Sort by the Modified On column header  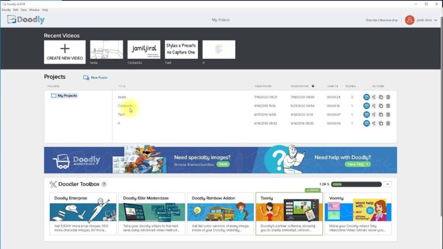click(300, 86)
